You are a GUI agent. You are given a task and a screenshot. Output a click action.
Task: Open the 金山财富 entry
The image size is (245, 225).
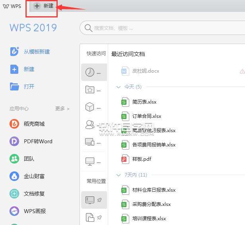pyautogui.click(x=34, y=176)
